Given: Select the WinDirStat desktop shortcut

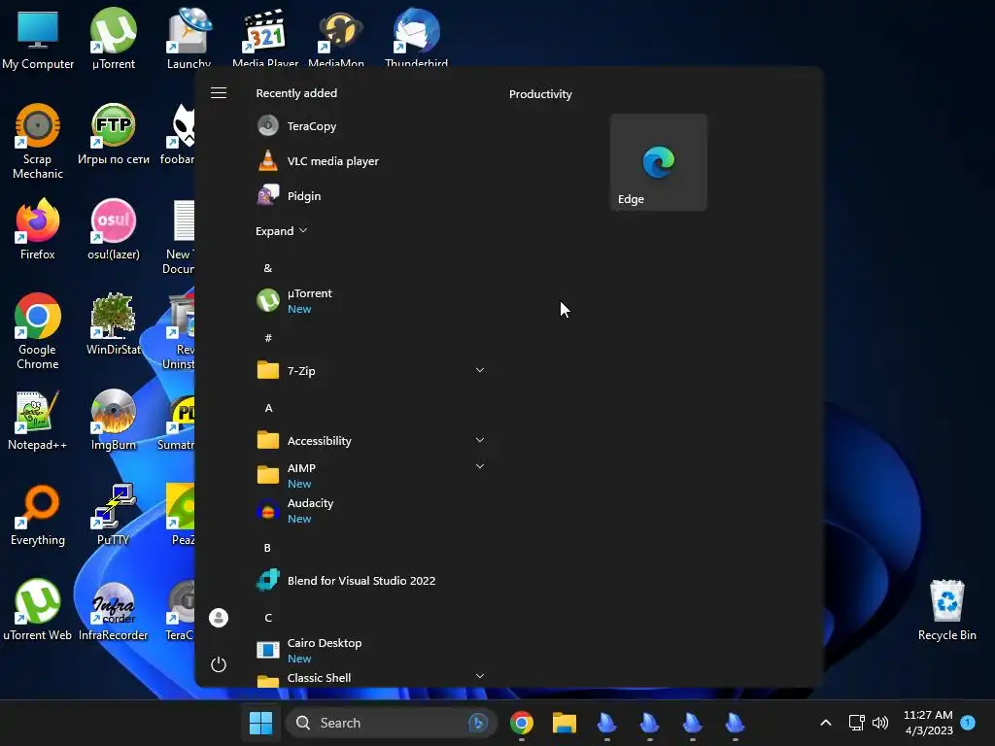Looking at the screenshot, I should pyautogui.click(x=113, y=324).
